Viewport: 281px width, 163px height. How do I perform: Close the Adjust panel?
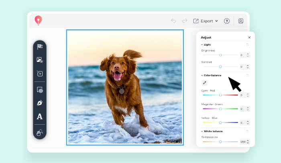[x=249, y=38]
